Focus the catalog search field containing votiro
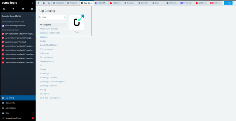Image resolution: width=236 pixels, height=121 pixels. [52, 17]
